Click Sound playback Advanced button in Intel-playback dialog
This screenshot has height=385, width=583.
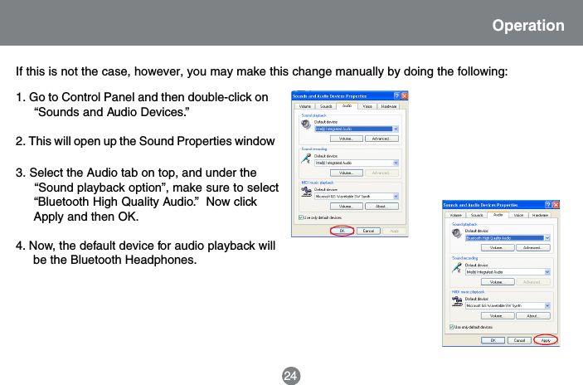381,139
